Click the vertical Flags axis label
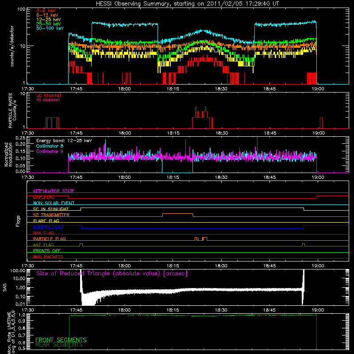This screenshot has height=354, width=354. tap(18, 221)
